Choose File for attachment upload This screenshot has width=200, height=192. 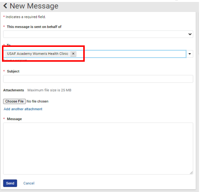click(14, 101)
